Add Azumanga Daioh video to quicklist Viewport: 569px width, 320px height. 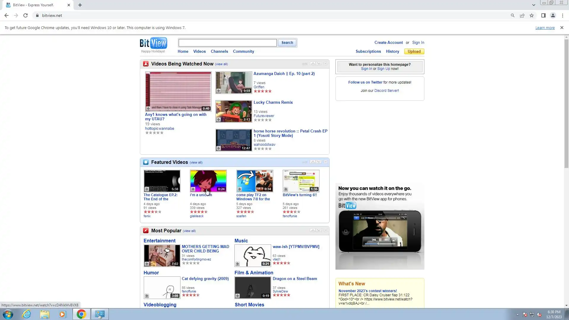tap(218, 91)
